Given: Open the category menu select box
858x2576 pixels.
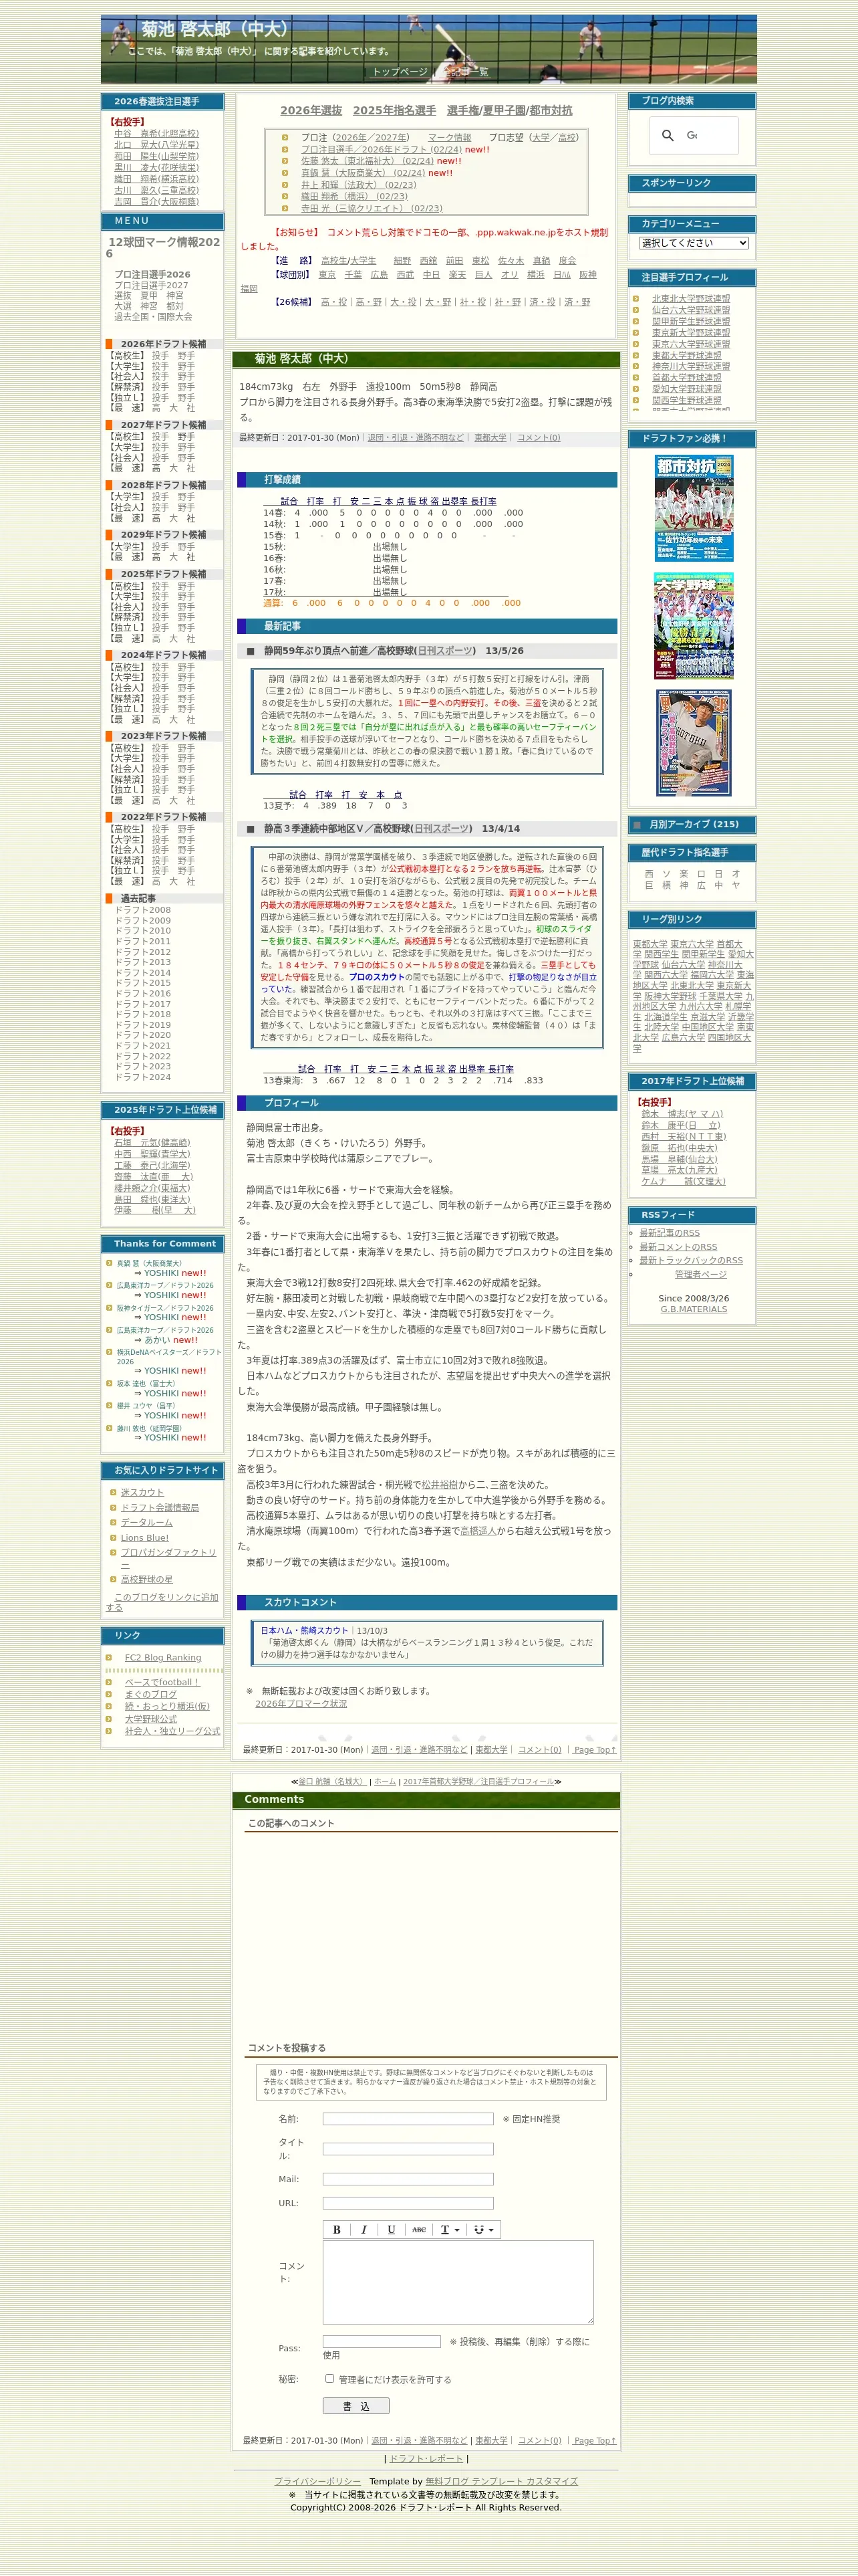Looking at the screenshot, I should (693, 243).
